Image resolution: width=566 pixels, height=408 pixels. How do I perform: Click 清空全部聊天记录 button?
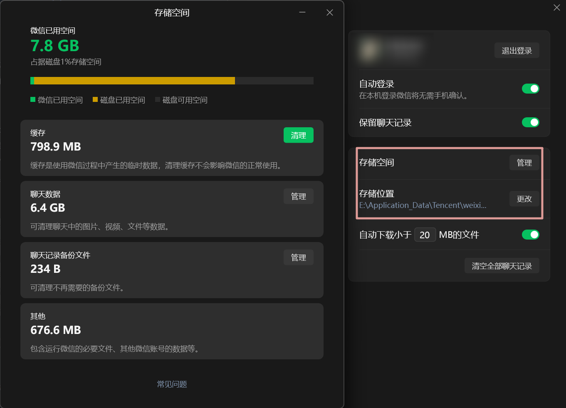pos(502,266)
